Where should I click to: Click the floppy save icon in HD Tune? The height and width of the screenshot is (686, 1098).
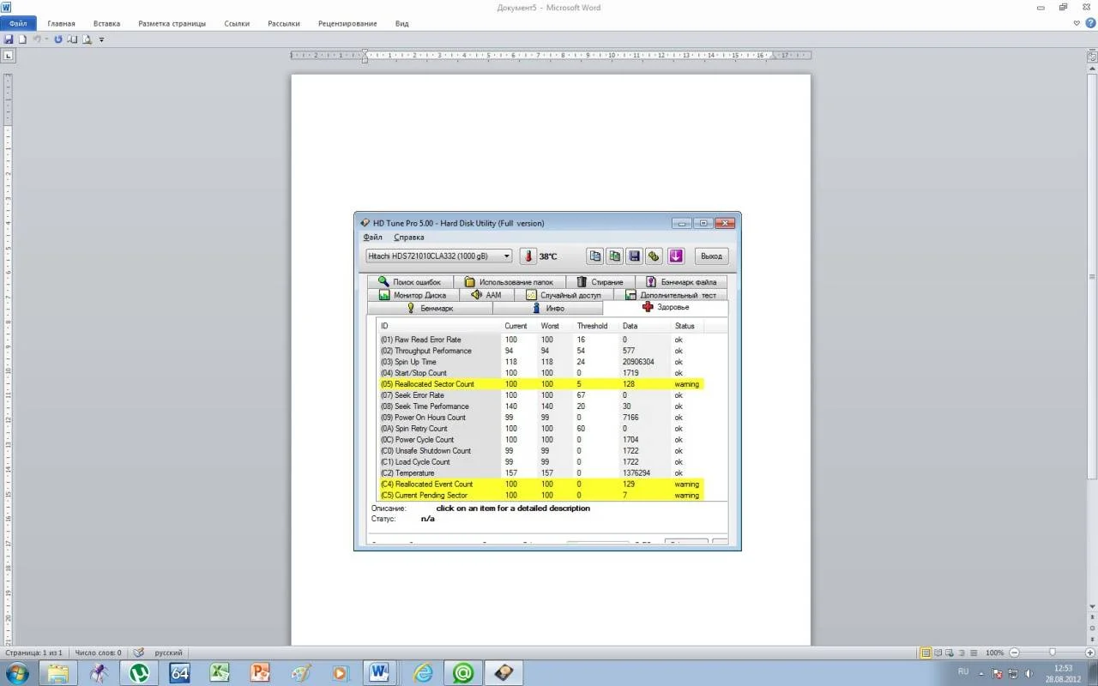point(634,256)
